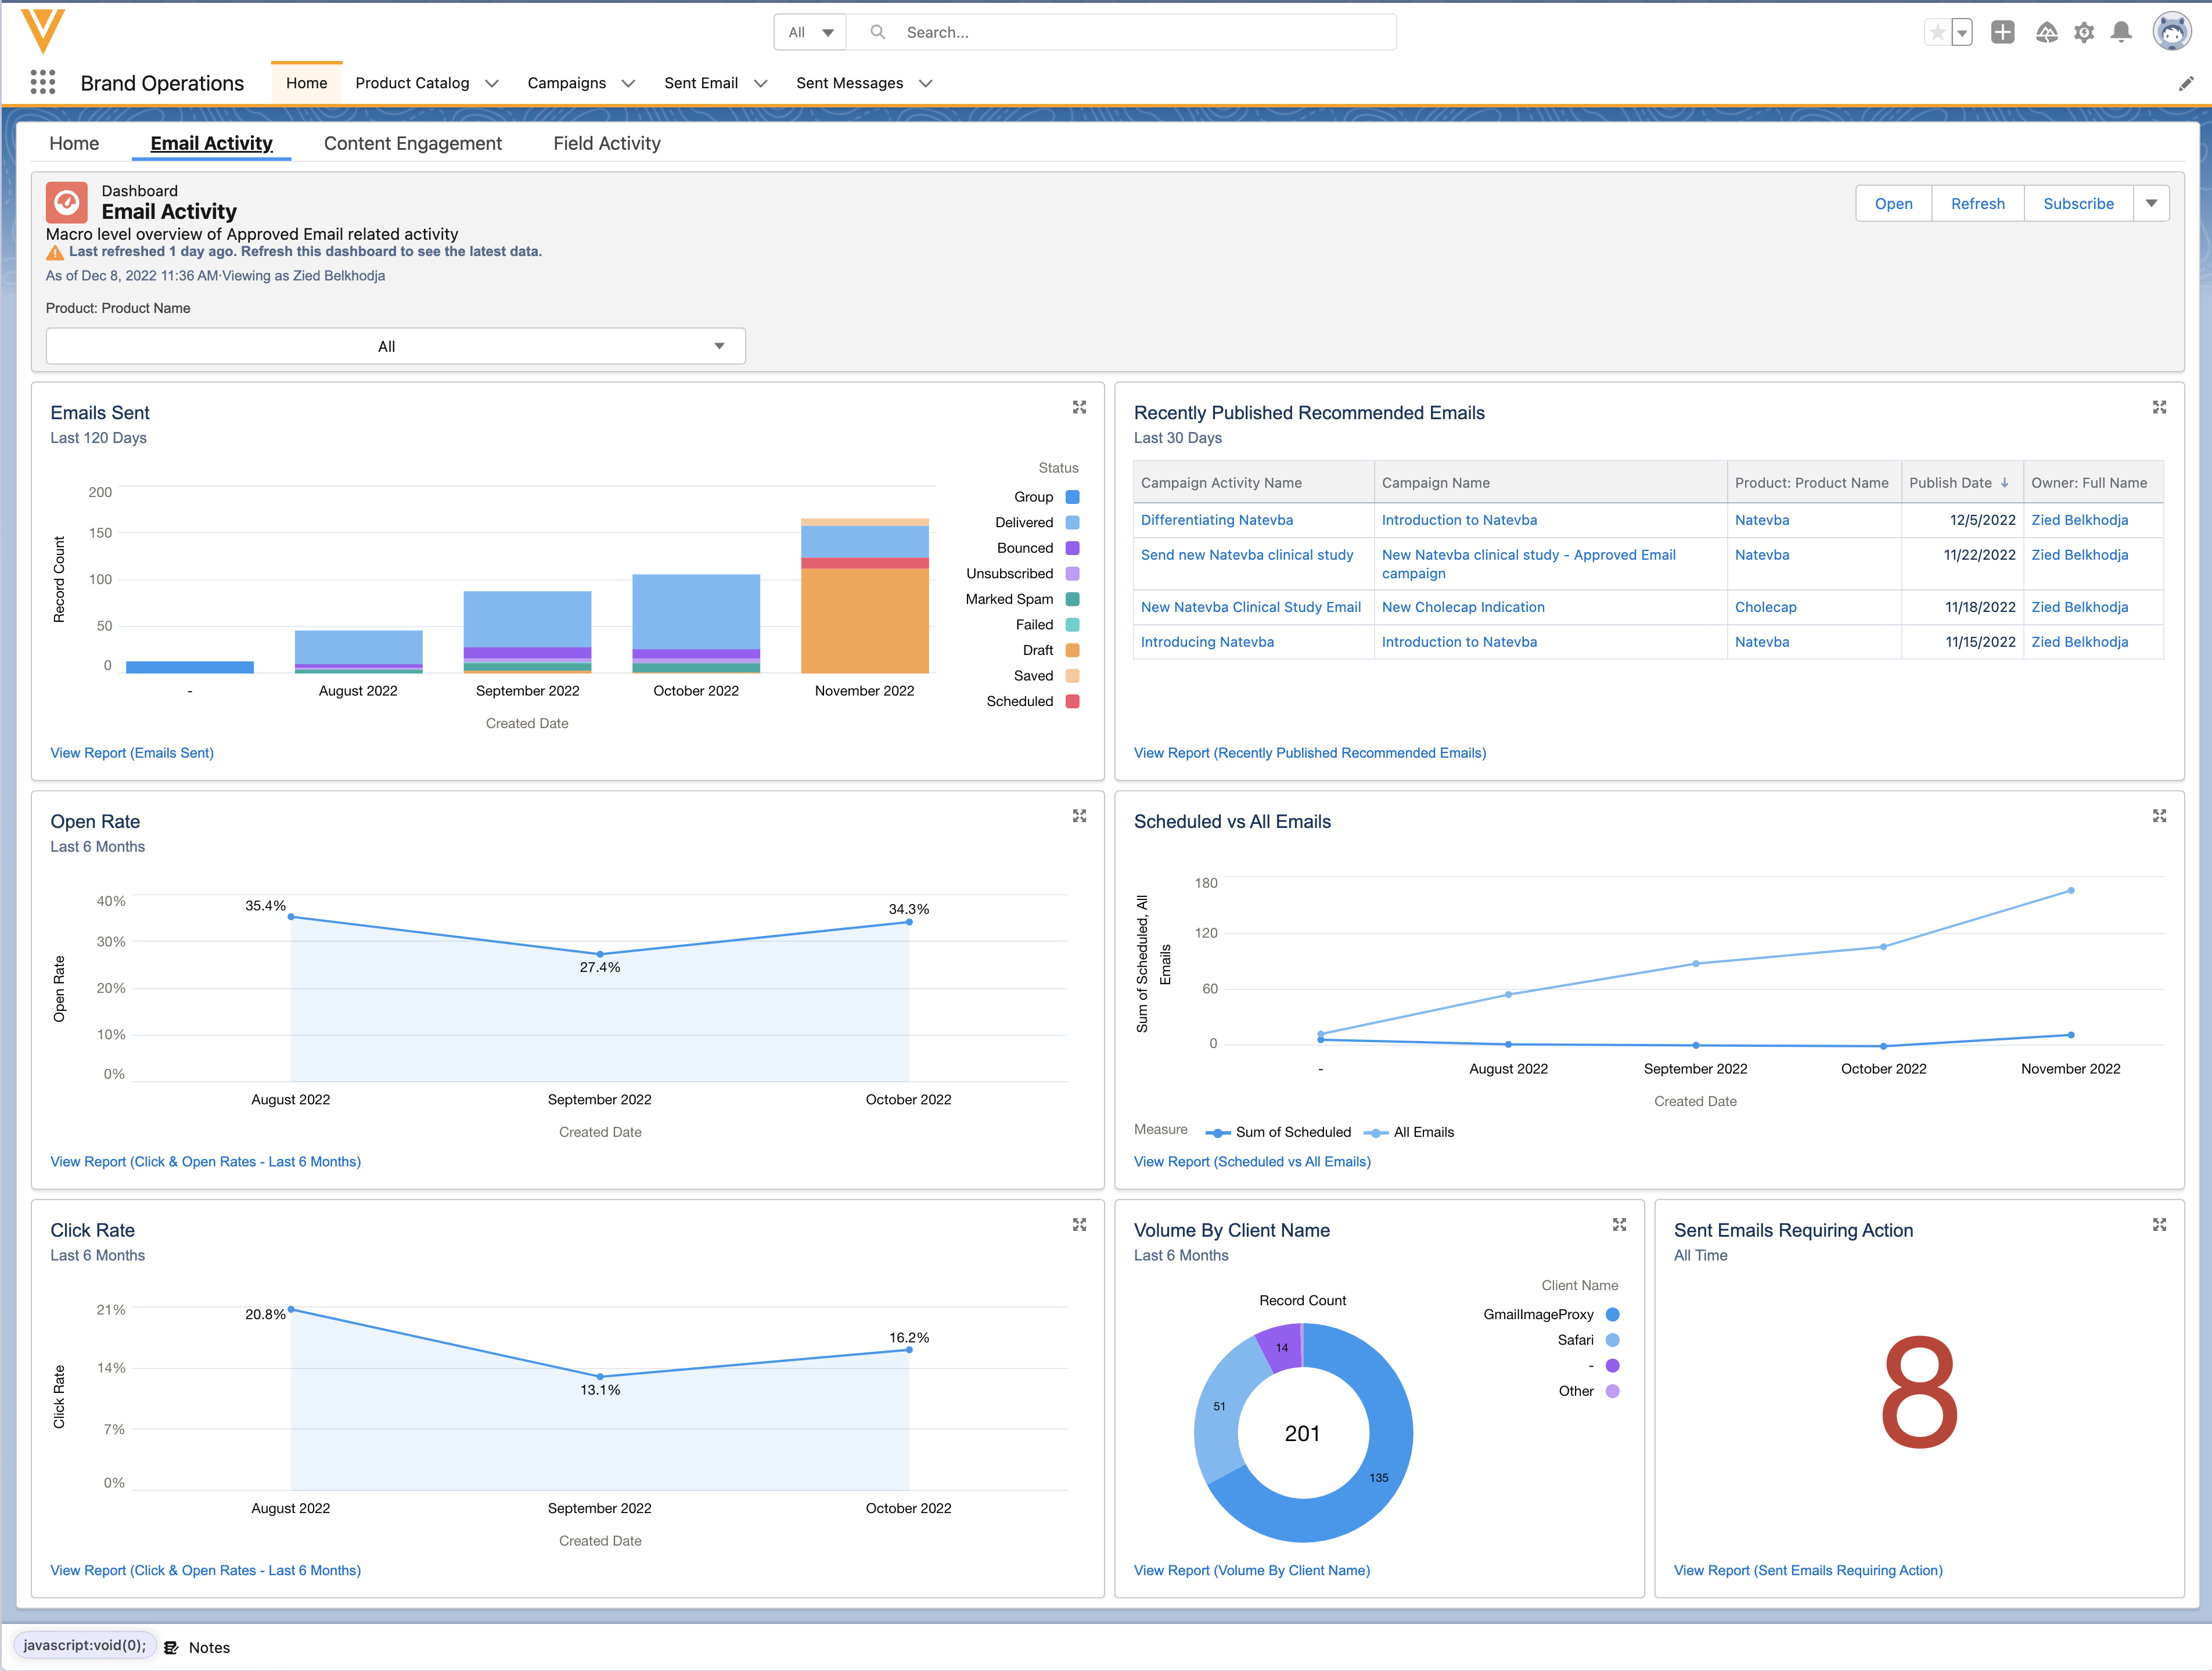Expand the Sent Emails Requiring Action widget
The height and width of the screenshot is (1671, 2212).
(2159, 1224)
